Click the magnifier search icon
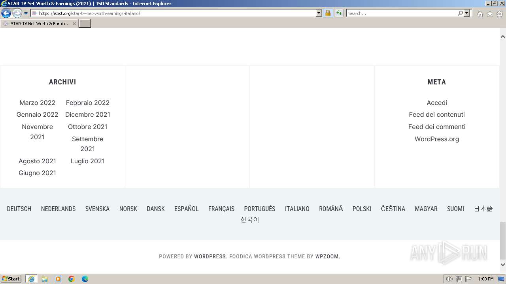 point(460,13)
